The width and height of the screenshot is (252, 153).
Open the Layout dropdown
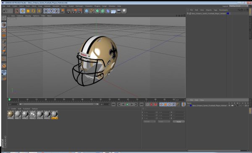point(239,6)
